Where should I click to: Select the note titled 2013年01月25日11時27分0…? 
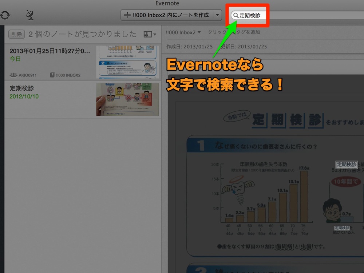83,62
